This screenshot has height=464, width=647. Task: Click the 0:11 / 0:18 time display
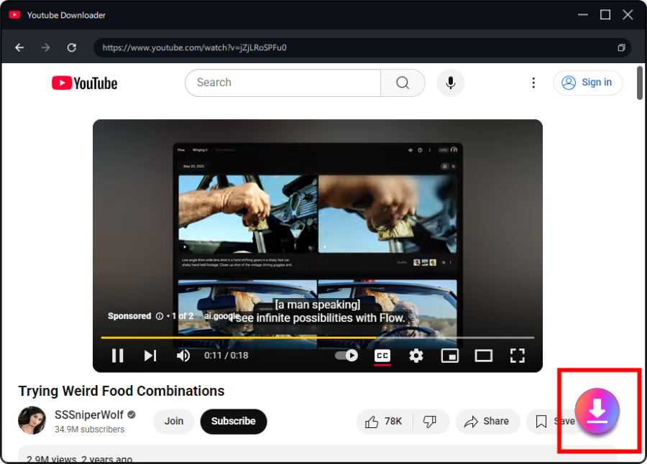pyautogui.click(x=226, y=356)
